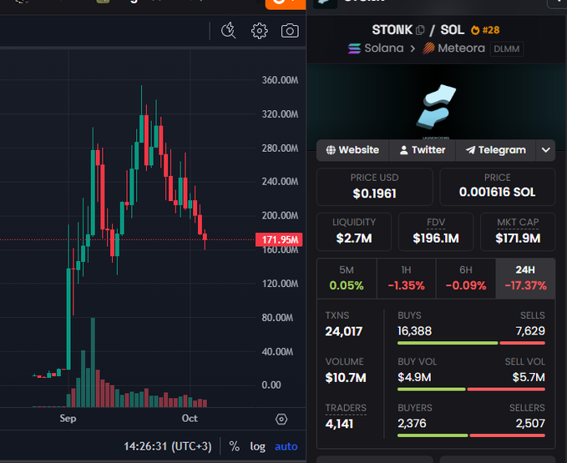Select the 5M timeframe tab

347,279
